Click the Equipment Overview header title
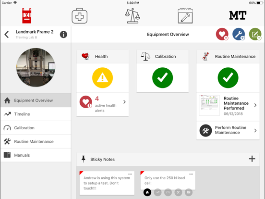Viewport: 265px width, 199px height. [x=168, y=34]
